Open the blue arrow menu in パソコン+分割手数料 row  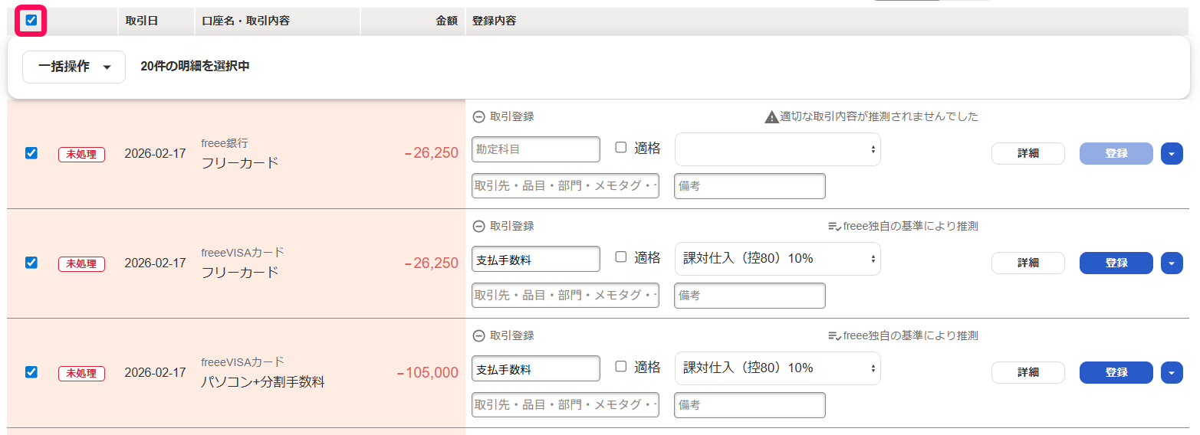[1172, 372]
